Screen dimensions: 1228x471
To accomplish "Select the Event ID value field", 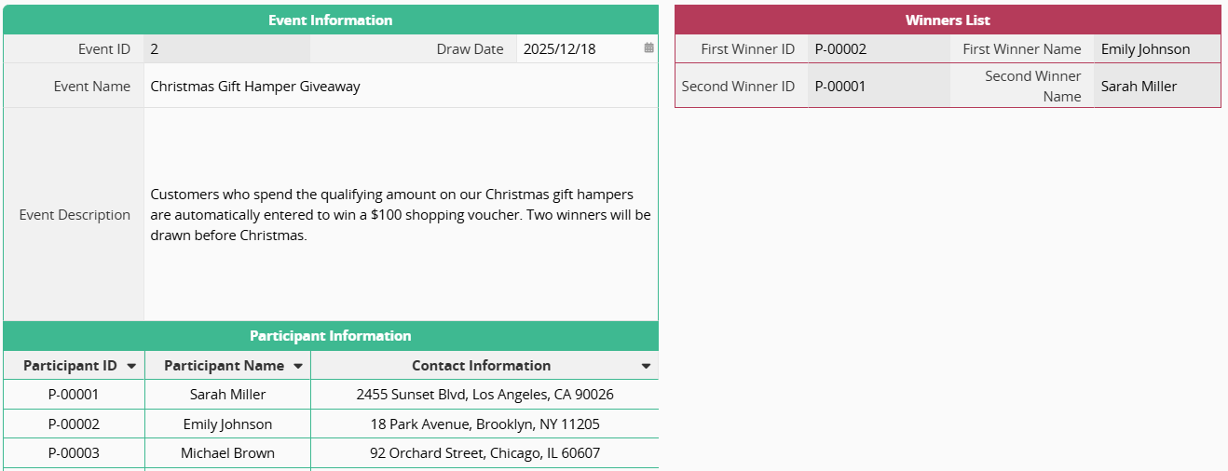I will (x=226, y=49).
